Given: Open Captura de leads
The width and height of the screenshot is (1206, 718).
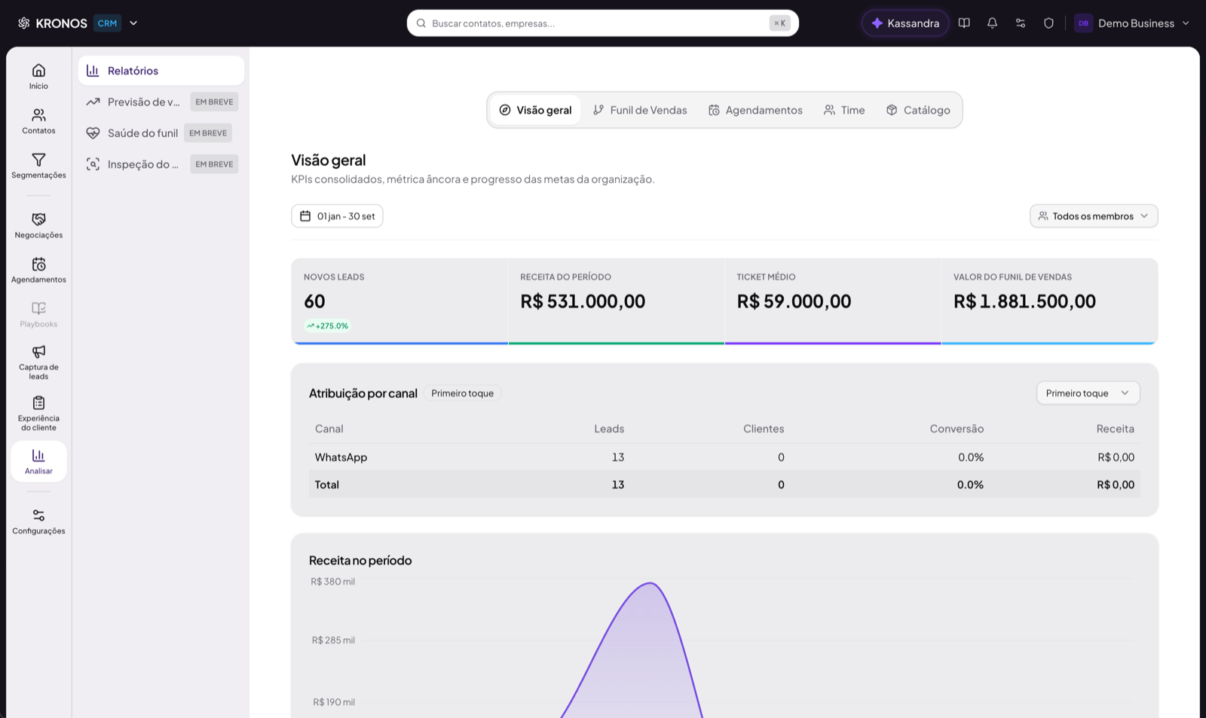Looking at the screenshot, I should [x=38, y=362].
